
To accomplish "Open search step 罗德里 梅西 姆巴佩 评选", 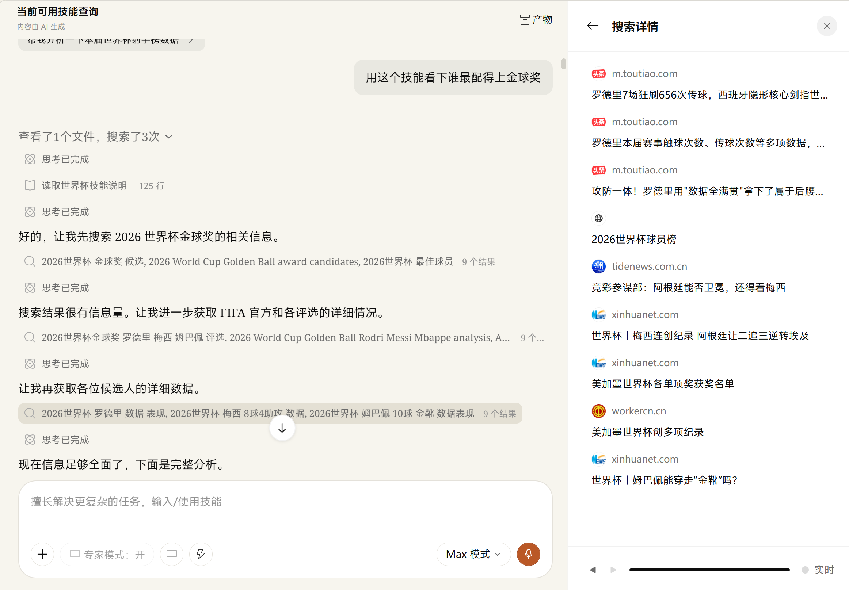I will (283, 337).
